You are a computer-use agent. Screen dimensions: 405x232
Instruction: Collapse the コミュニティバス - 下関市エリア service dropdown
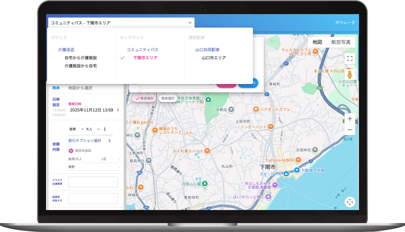[190, 23]
